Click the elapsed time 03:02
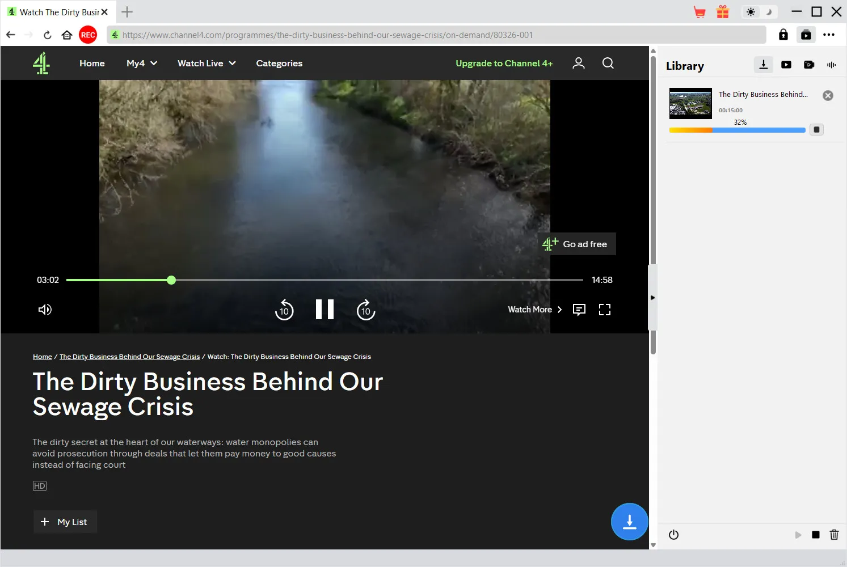Image resolution: width=847 pixels, height=567 pixels. [x=48, y=280]
